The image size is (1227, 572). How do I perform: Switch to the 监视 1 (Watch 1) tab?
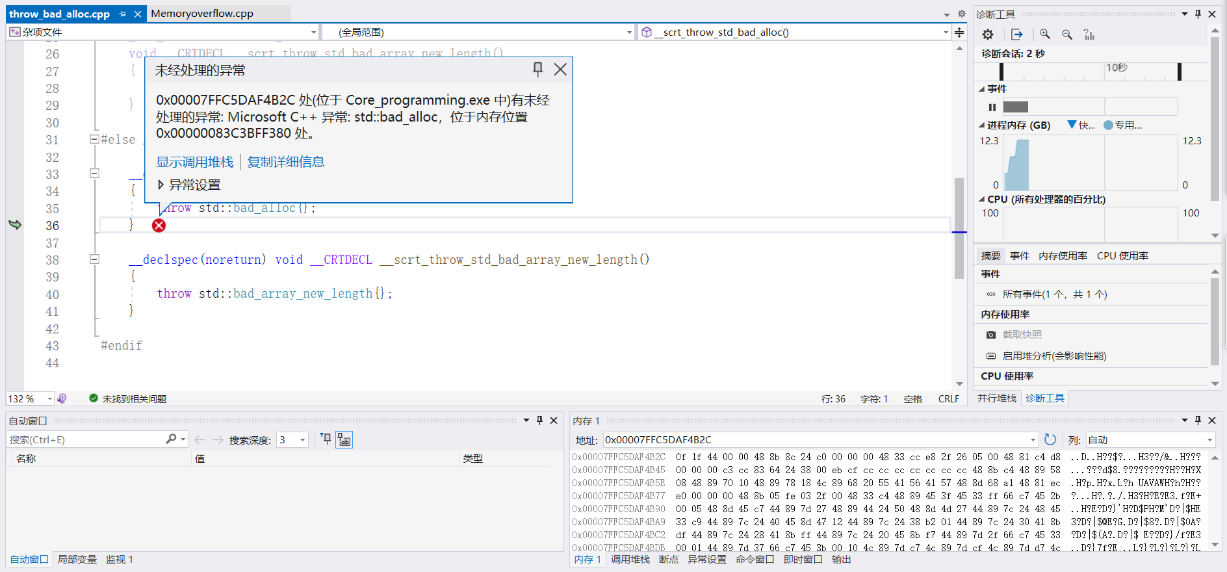120,559
